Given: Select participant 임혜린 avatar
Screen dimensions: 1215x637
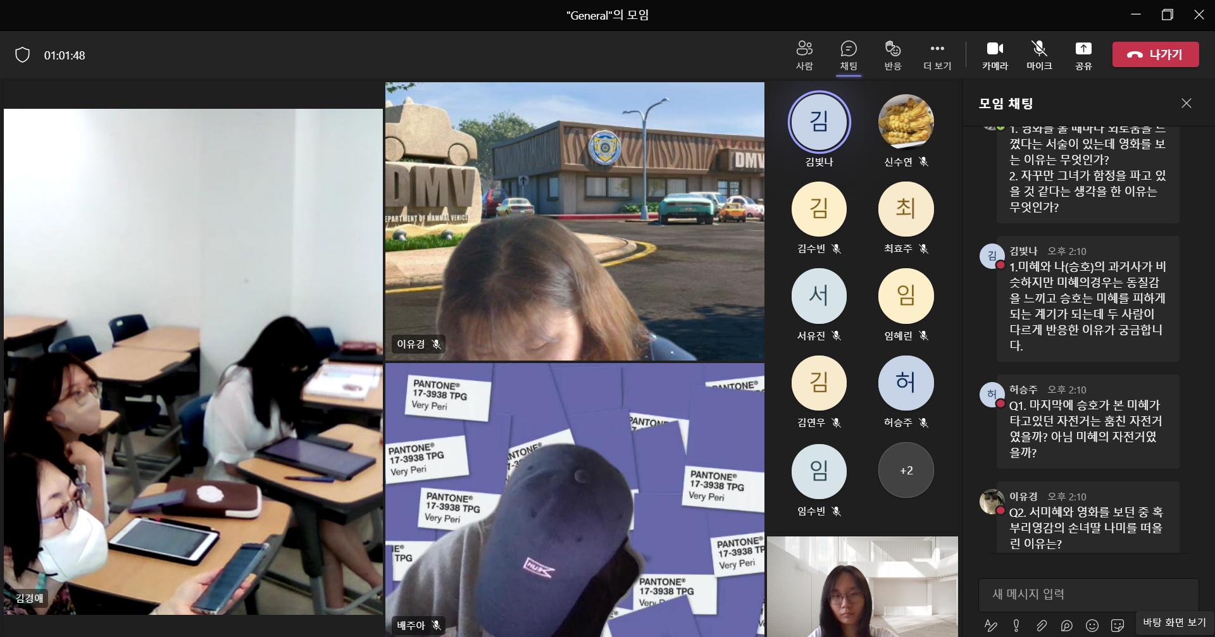Looking at the screenshot, I should (x=906, y=296).
